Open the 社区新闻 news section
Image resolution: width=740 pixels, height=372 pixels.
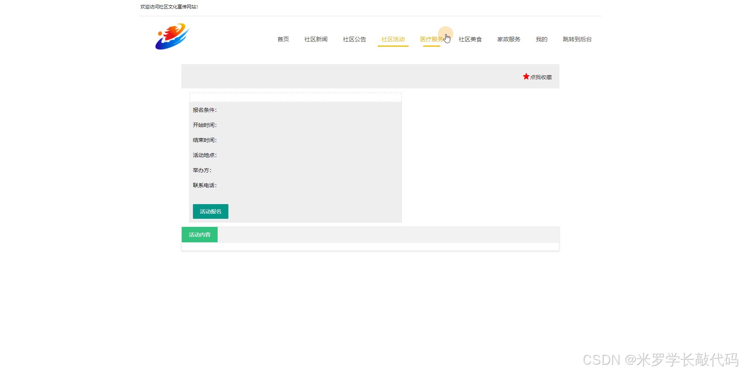316,39
